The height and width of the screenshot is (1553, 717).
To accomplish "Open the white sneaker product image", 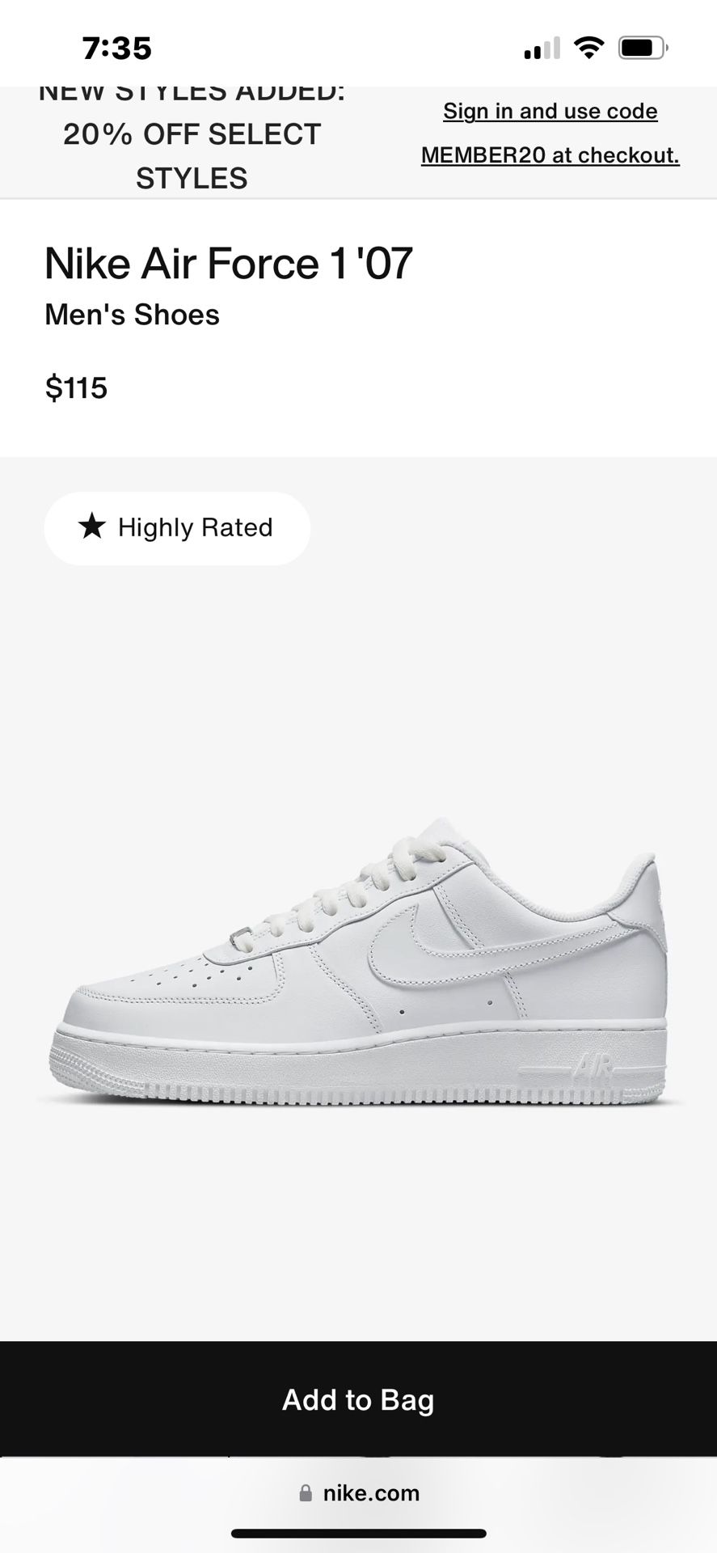I will tap(360, 963).
